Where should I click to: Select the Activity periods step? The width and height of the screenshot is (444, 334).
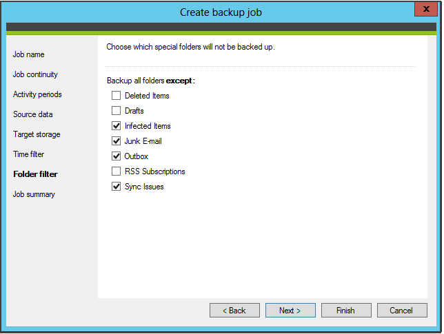37,94
